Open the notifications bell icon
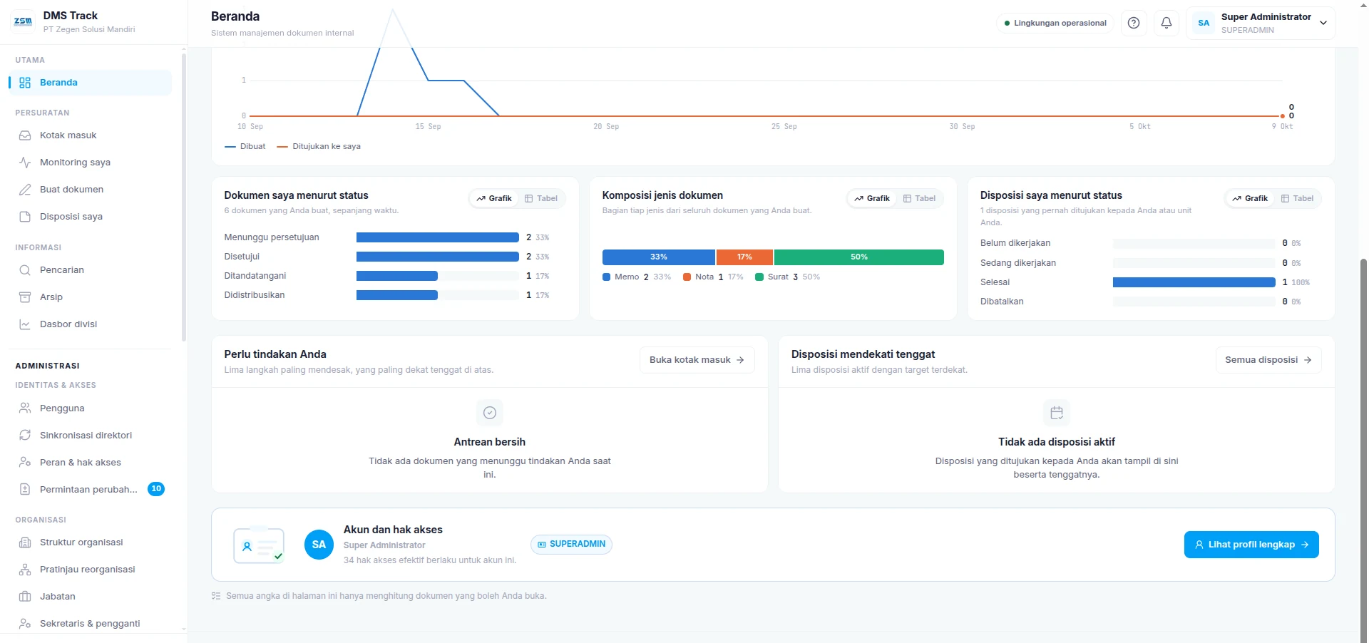The height and width of the screenshot is (643, 1369). 1167,23
